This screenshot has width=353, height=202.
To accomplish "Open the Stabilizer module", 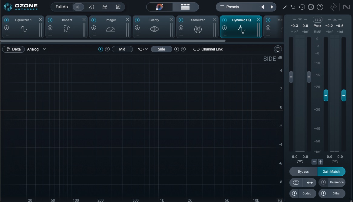I will click(198, 29).
